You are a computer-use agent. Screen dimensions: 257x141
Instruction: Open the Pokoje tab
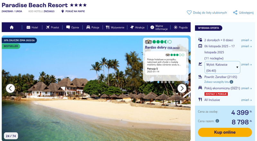click(x=93, y=27)
